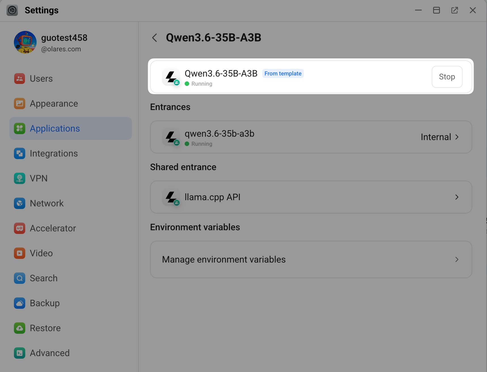The height and width of the screenshot is (372, 487).
Task: Open the Accelerator icon in sidebar
Action: point(20,228)
